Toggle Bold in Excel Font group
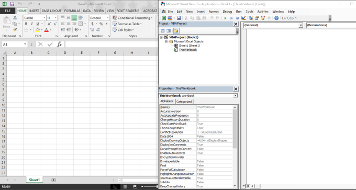 pyautogui.click(x=26, y=24)
